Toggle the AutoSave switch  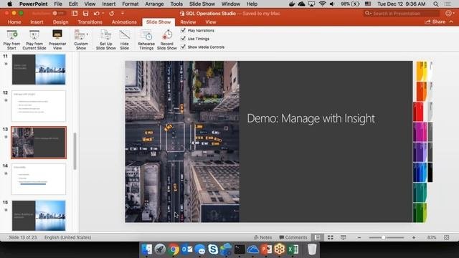click(x=59, y=14)
